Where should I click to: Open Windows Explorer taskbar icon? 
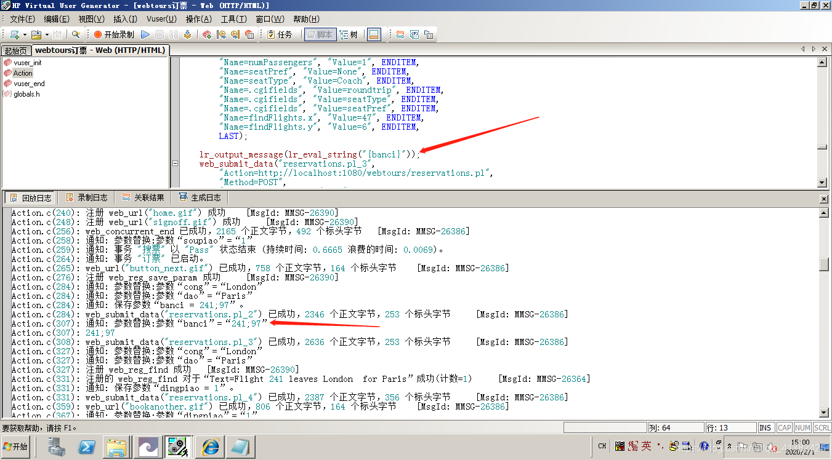tap(117, 446)
